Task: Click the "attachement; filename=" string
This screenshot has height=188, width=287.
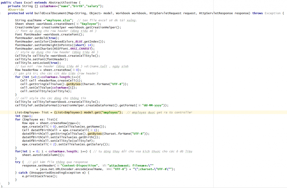Action: coord(131,166)
